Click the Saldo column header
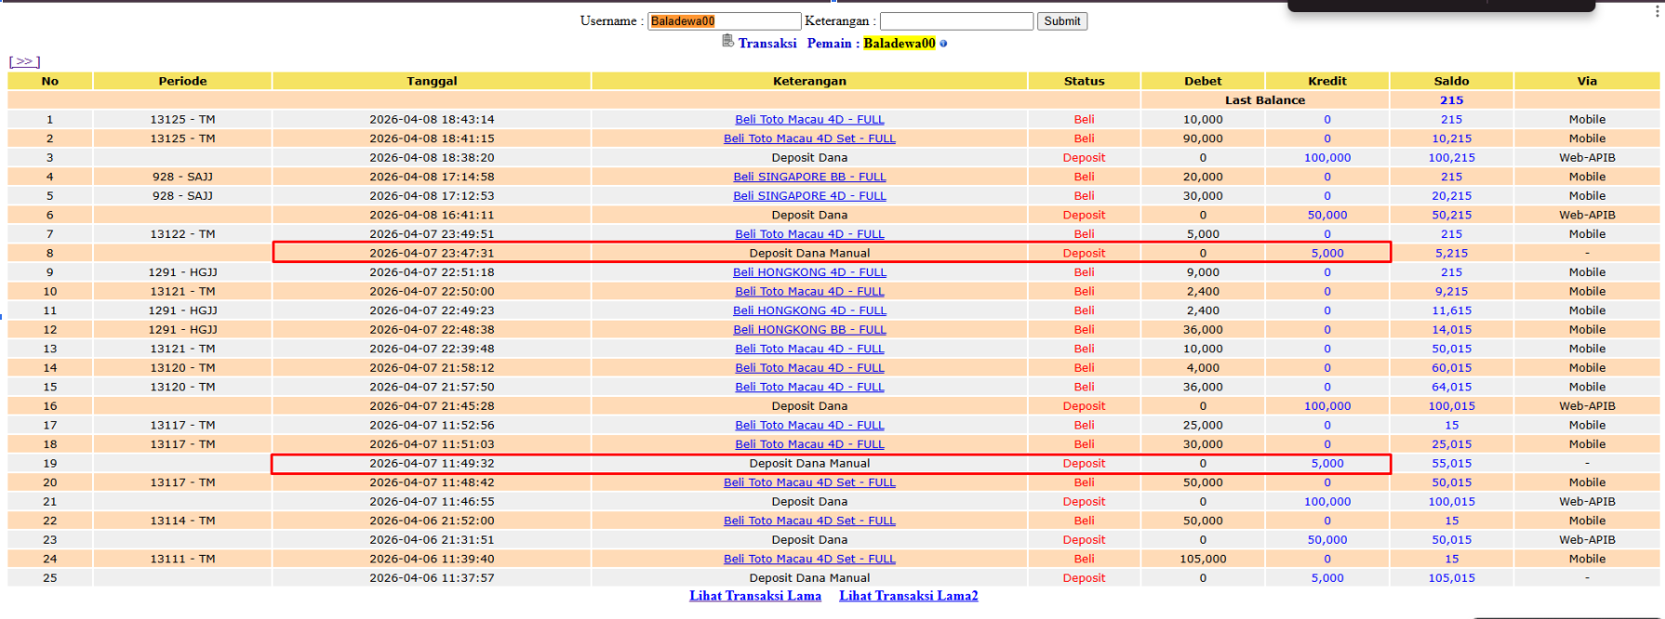The width and height of the screenshot is (1665, 619). point(1451,81)
